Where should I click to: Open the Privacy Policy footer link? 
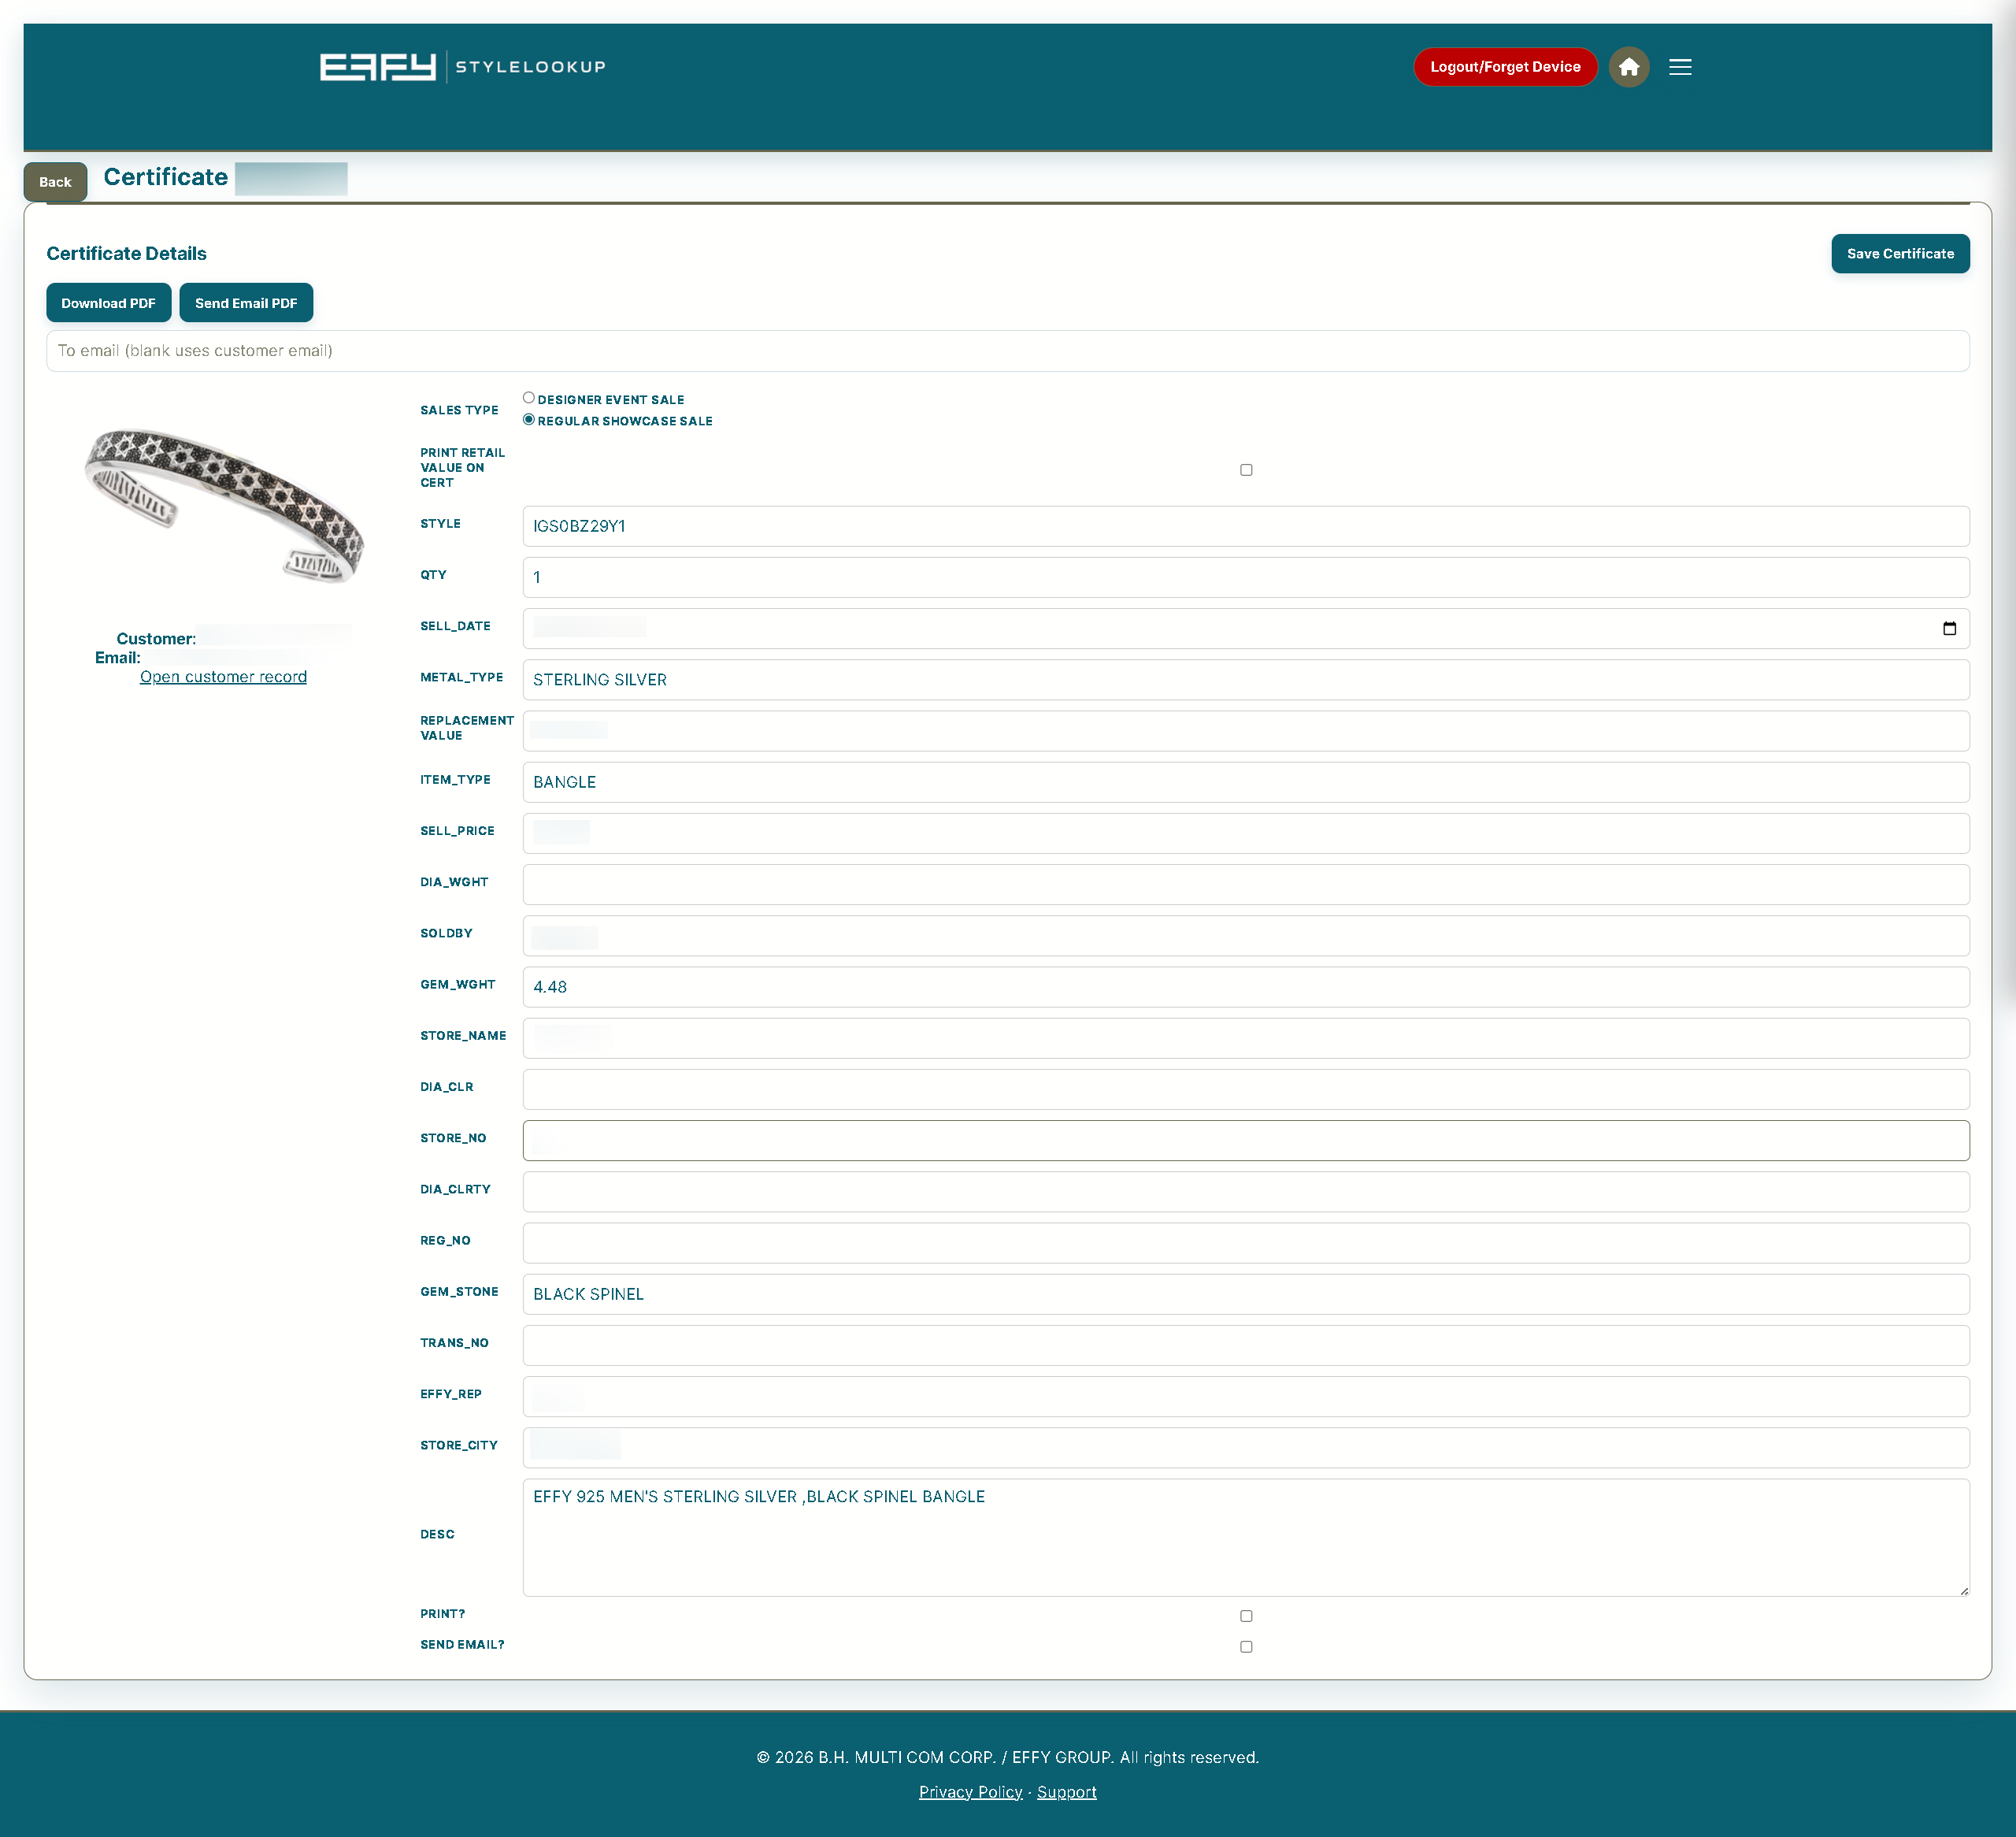[x=970, y=1792]
